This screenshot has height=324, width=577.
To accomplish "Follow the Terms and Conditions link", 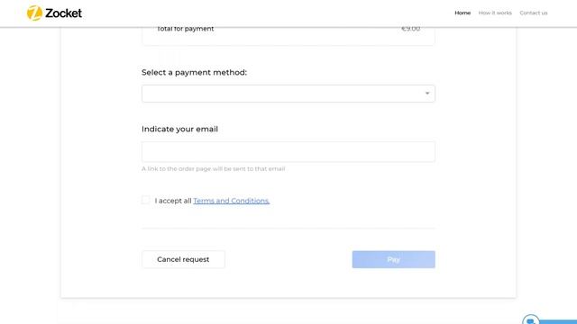I will [232, 201].
